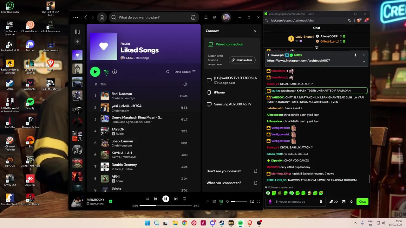
Task: Select LG webOS TV UT73006LA device
Action: pos(232,80)
